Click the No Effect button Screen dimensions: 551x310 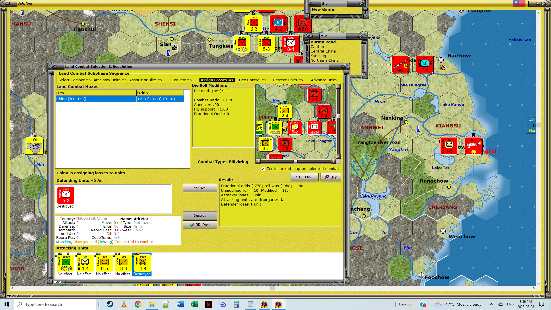click(x=200, y=188)
